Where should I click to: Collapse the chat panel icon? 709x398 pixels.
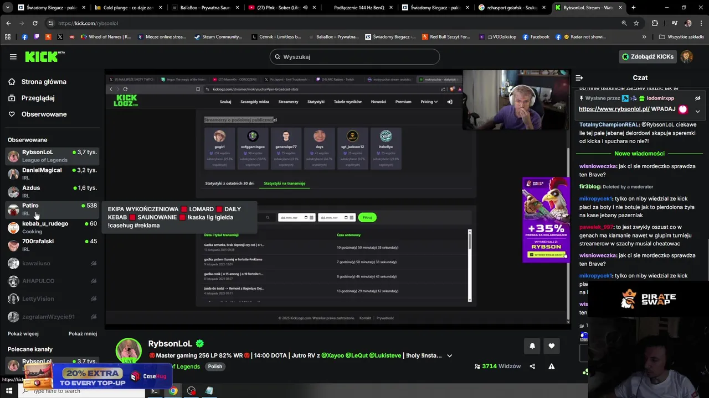579,78
